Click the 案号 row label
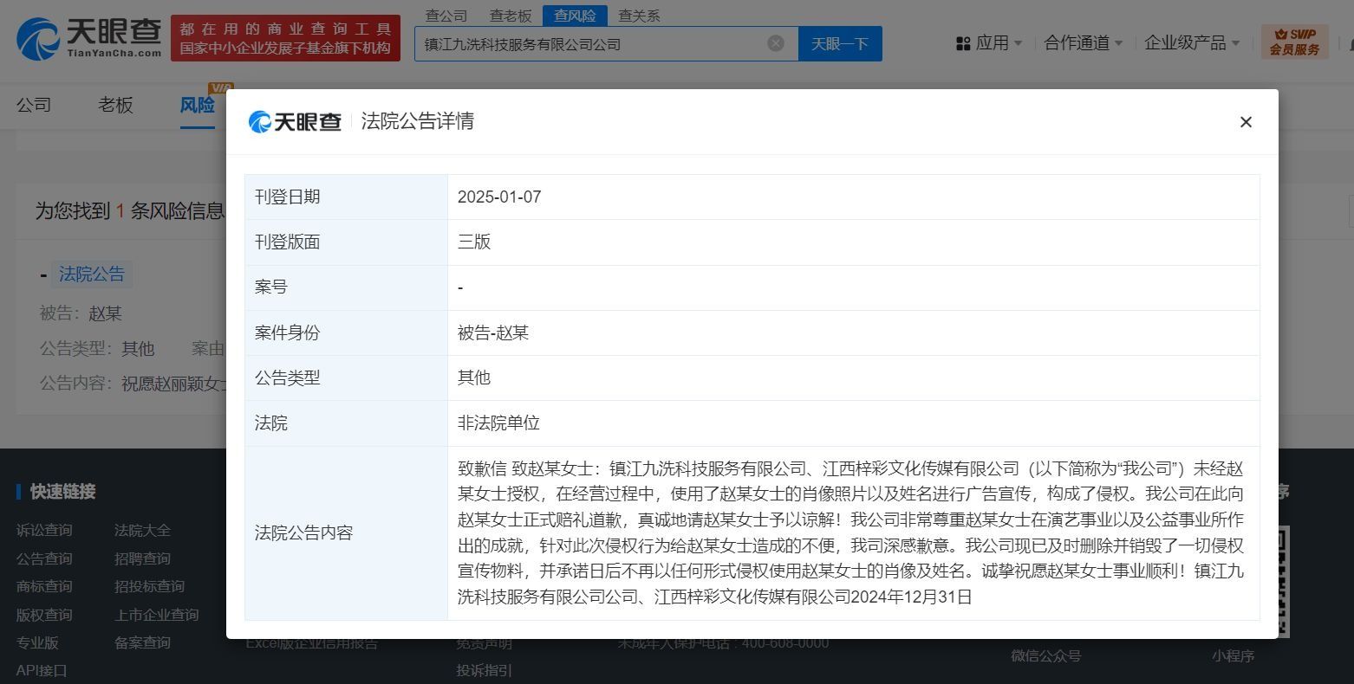 [270, 287]
